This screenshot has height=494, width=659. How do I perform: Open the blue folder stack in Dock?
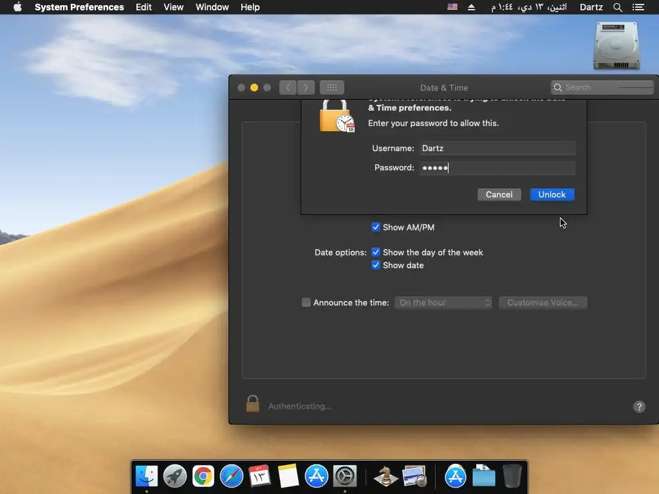tap(483, 476)
